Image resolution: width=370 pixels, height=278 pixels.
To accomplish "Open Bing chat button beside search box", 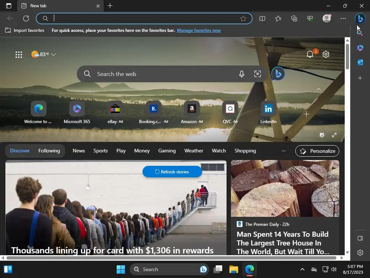I will click(278, 74).
